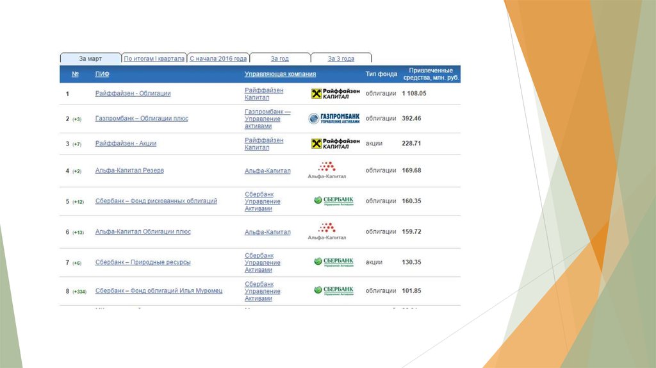
Task: Select the value 101.85
Action: pyautogui.click(x=412, y=290)
